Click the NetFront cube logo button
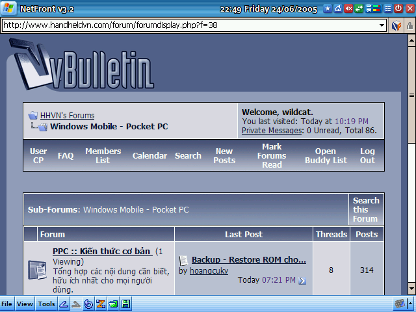The width and height of the screenshot is (416, 312). coord(396,25)
